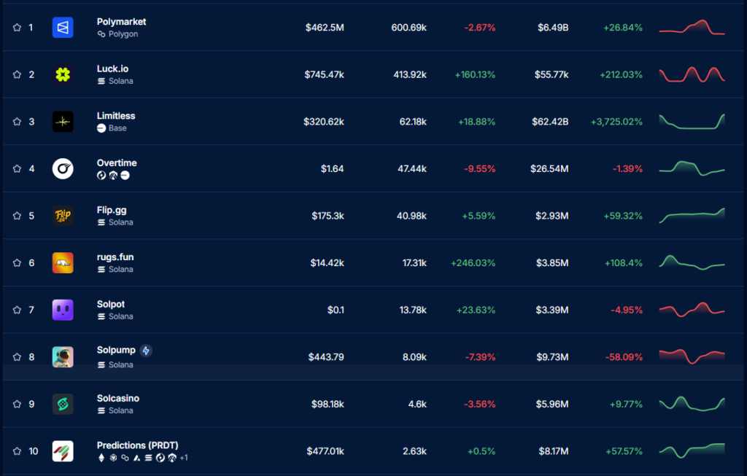
Task: Click the Solana icon under Flip.gg
Action: click(101, 223)
